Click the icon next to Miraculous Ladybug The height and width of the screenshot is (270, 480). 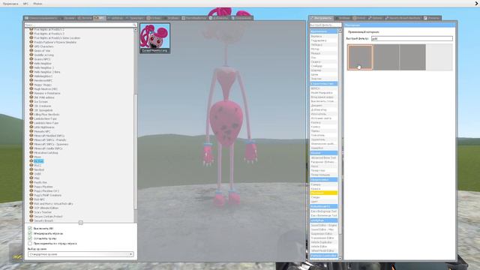[31, 152]
